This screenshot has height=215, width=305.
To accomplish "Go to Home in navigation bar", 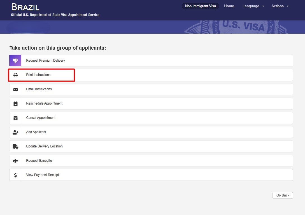I will point(229,6).
